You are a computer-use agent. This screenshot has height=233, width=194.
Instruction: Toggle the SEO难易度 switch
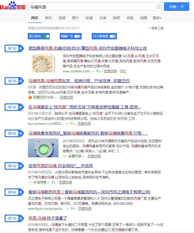click(113, 36)
